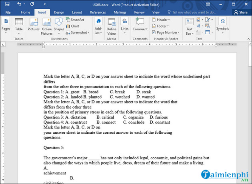
Task: Open the Page Number dropdown
Action: point(166,33)
